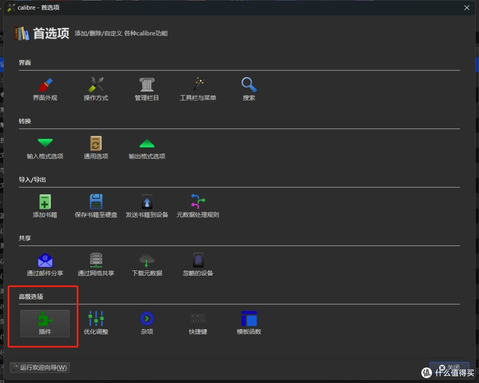Open 忽略的设备 settings
The height and width of the screenshot is (383, 479).
198,264
